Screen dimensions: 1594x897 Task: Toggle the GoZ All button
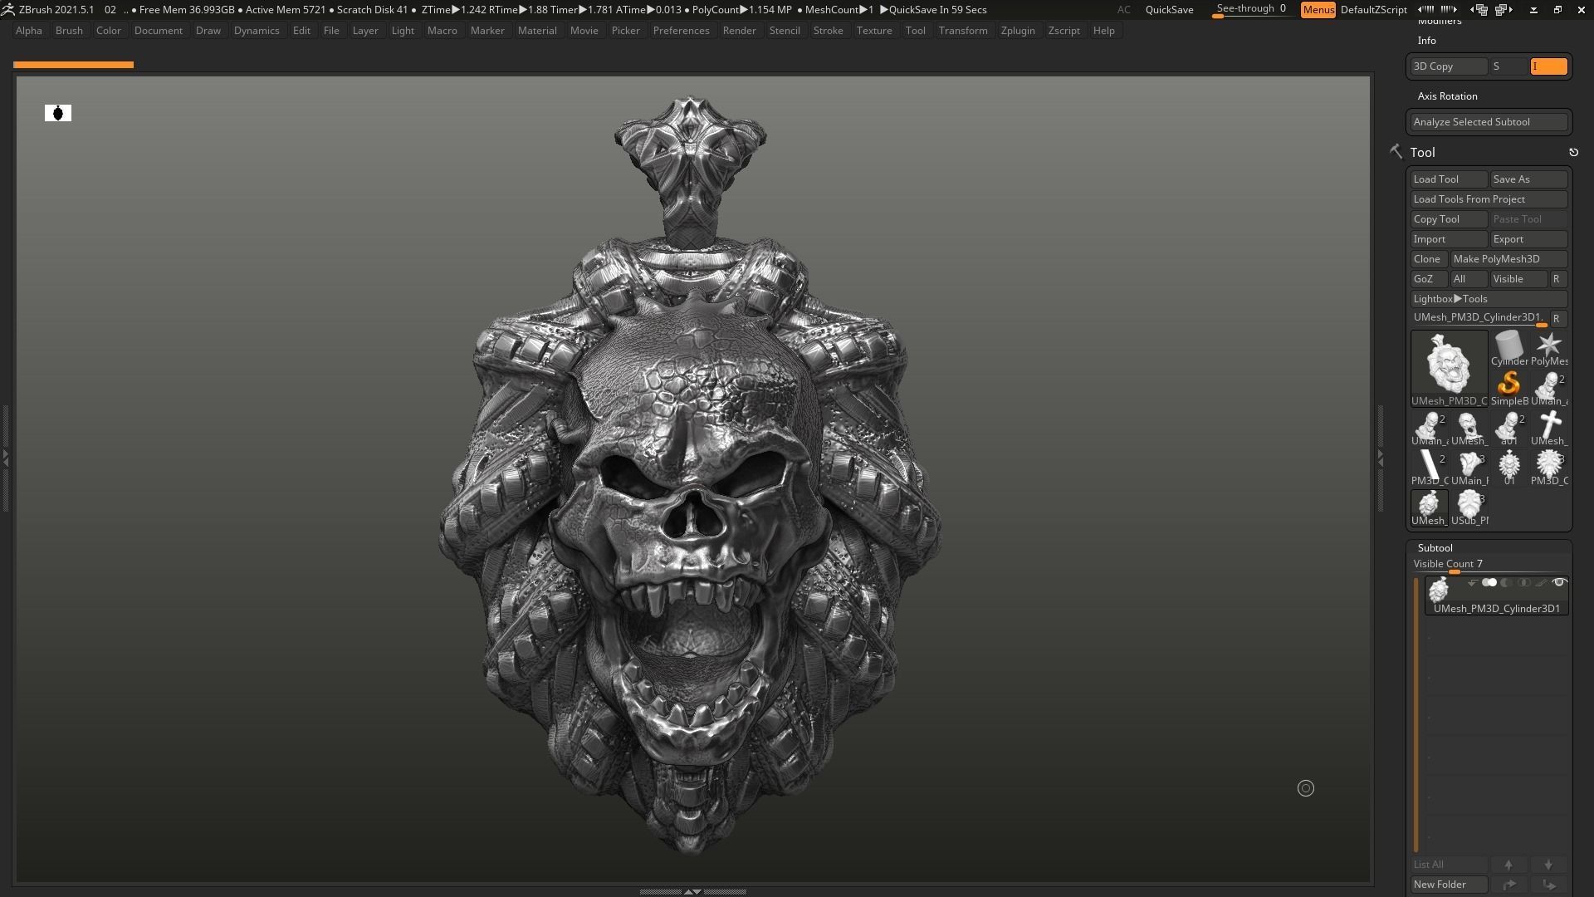click(x=1469, y=279)
